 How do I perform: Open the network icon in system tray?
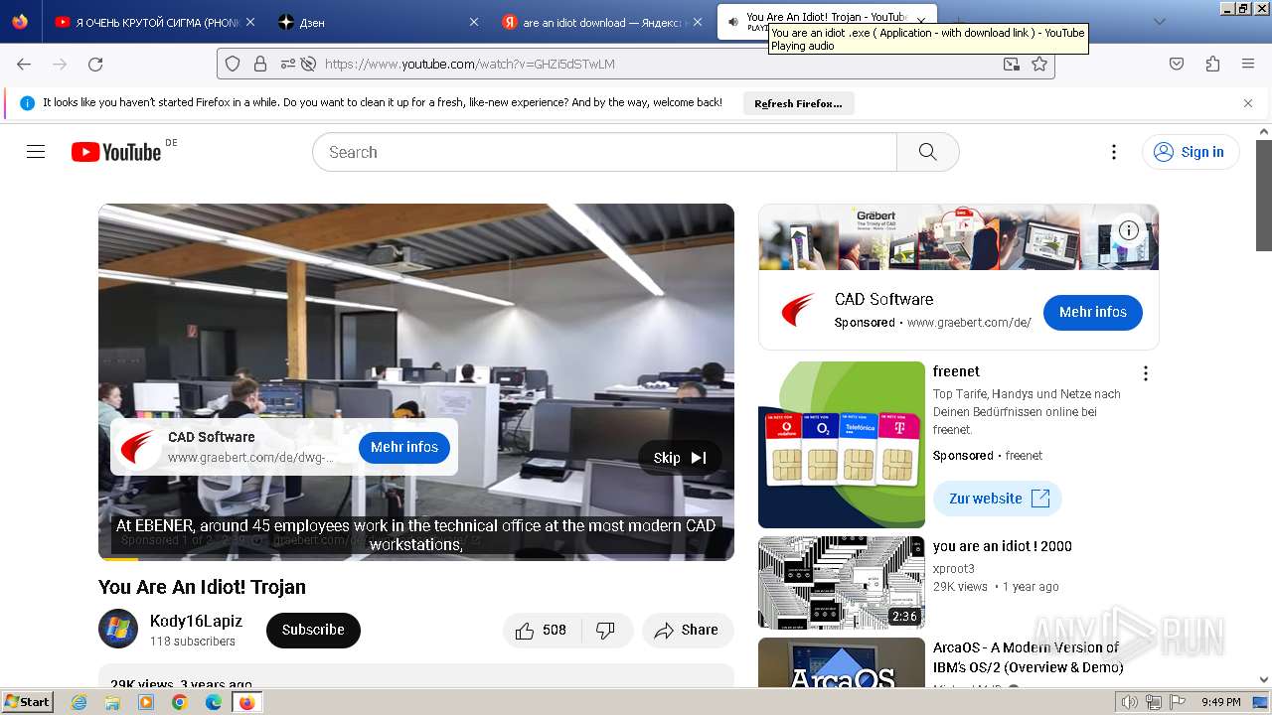1154,702
